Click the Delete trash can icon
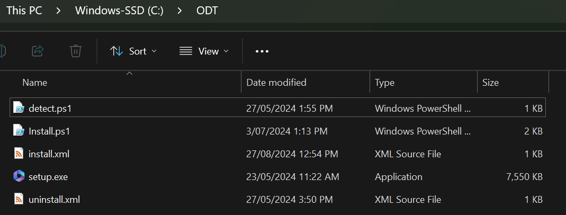566x215 pixels. click(76, 51)
